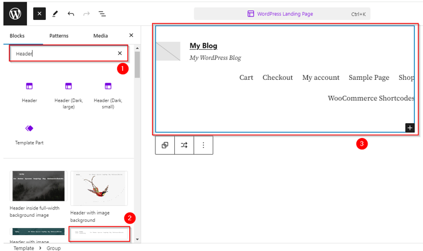Click the inserter scrollbar up arrow
Viewport: 423px width, 251px height.
137,48
